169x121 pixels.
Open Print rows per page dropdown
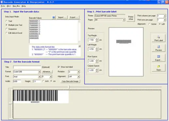click(165, 20)
